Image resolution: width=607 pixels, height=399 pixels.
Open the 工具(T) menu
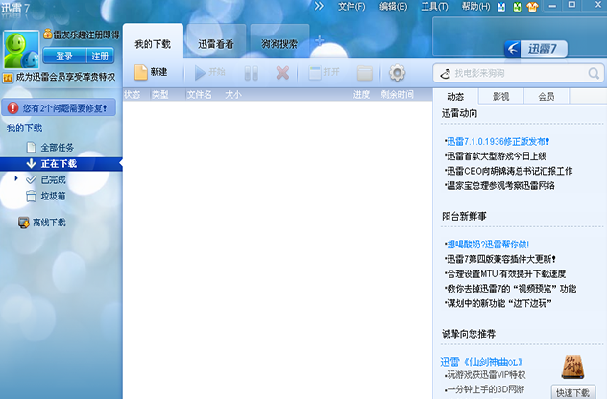tap(435, 6)
